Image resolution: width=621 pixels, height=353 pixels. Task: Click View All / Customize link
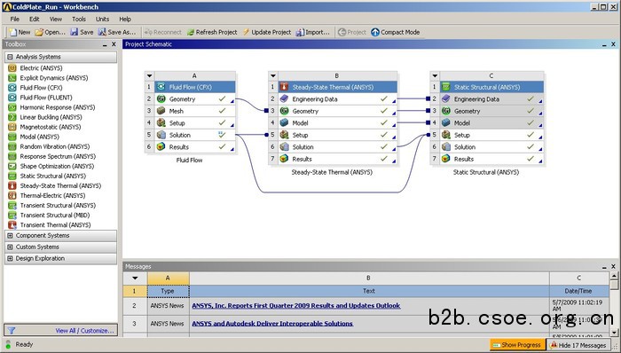coord(84,331)
